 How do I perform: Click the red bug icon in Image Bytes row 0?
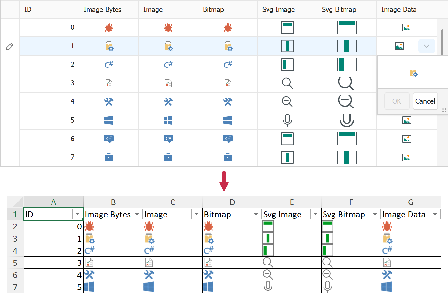point(109,28)
